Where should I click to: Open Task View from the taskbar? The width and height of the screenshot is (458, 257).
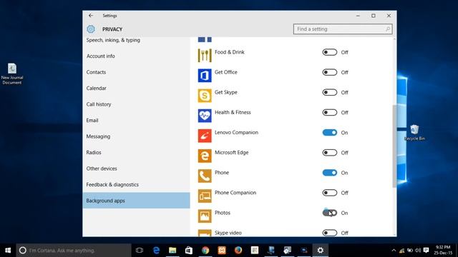click(x=140, y=251)
